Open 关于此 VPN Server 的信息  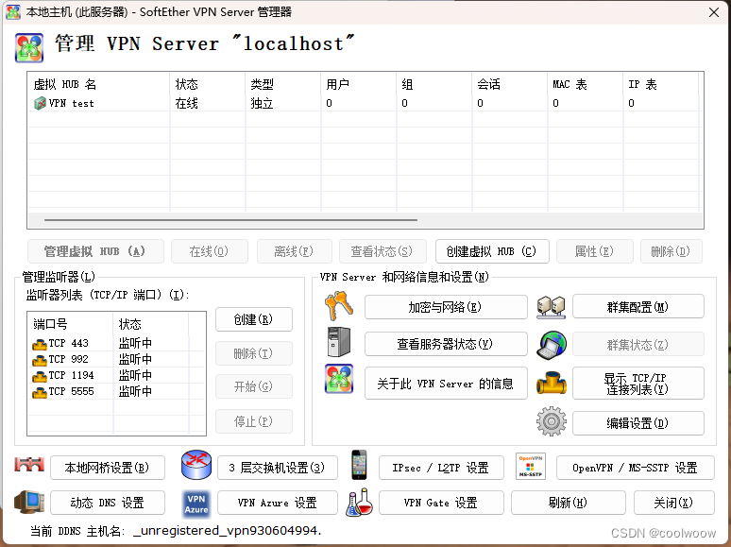(446, 384)
